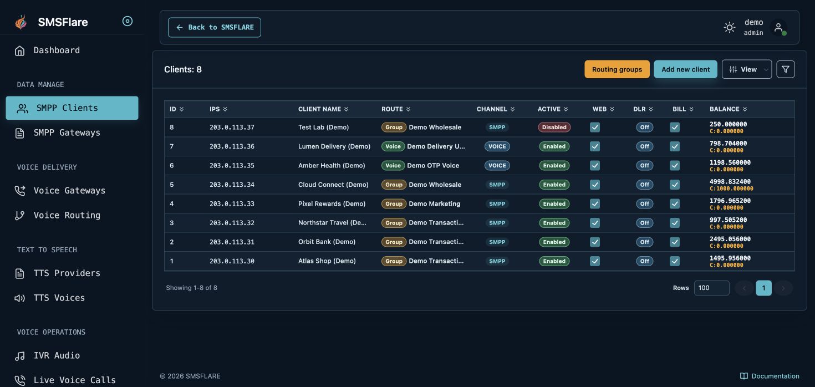The width and height of the screenshot is (815, 387).
Task: Click the Rows per page input field
Action: pos(711,288)
